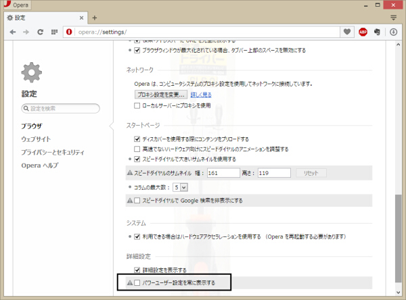Maximize the Opera window
Image resolution: width=406 pixels, height=300 pixels.
point(378,5)
